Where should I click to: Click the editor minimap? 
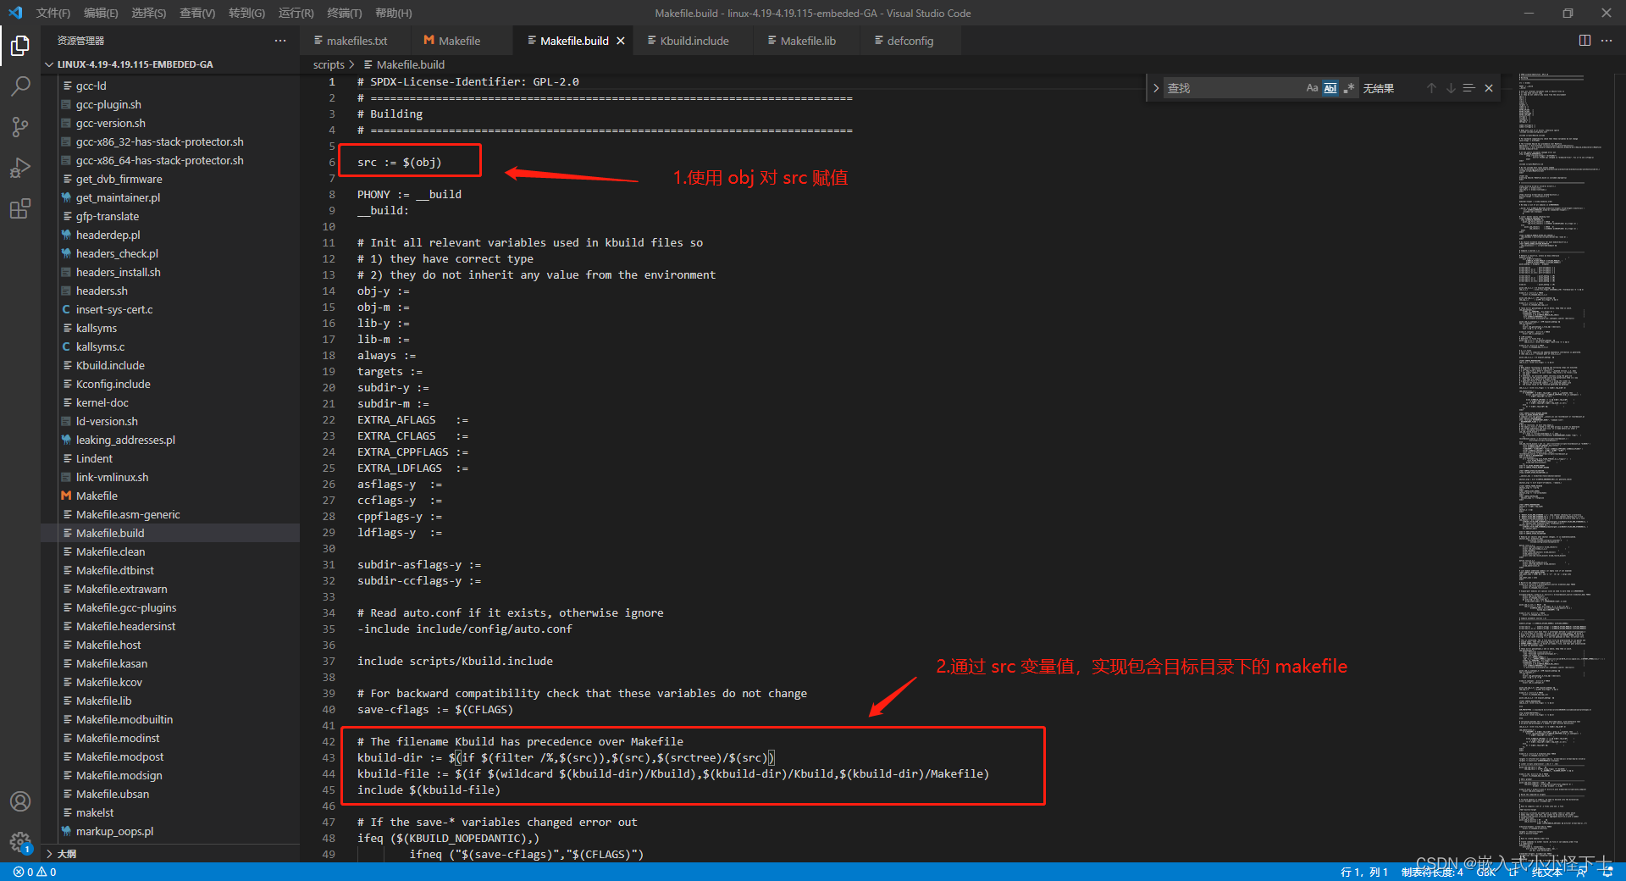coord(1563,466)
